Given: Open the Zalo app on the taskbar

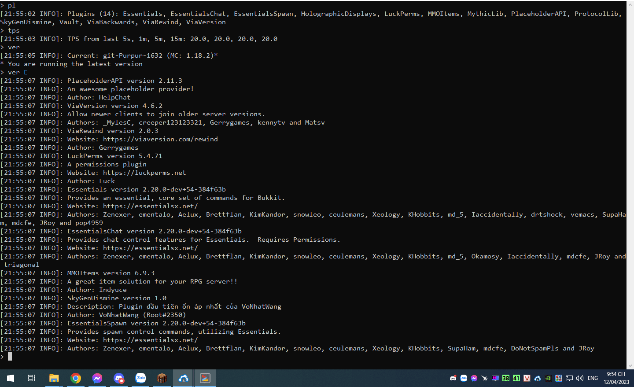Looking at the screenshot, I should 141,378.
